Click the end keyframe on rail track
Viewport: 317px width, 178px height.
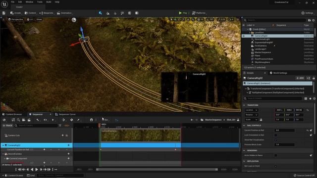[175, 149]
